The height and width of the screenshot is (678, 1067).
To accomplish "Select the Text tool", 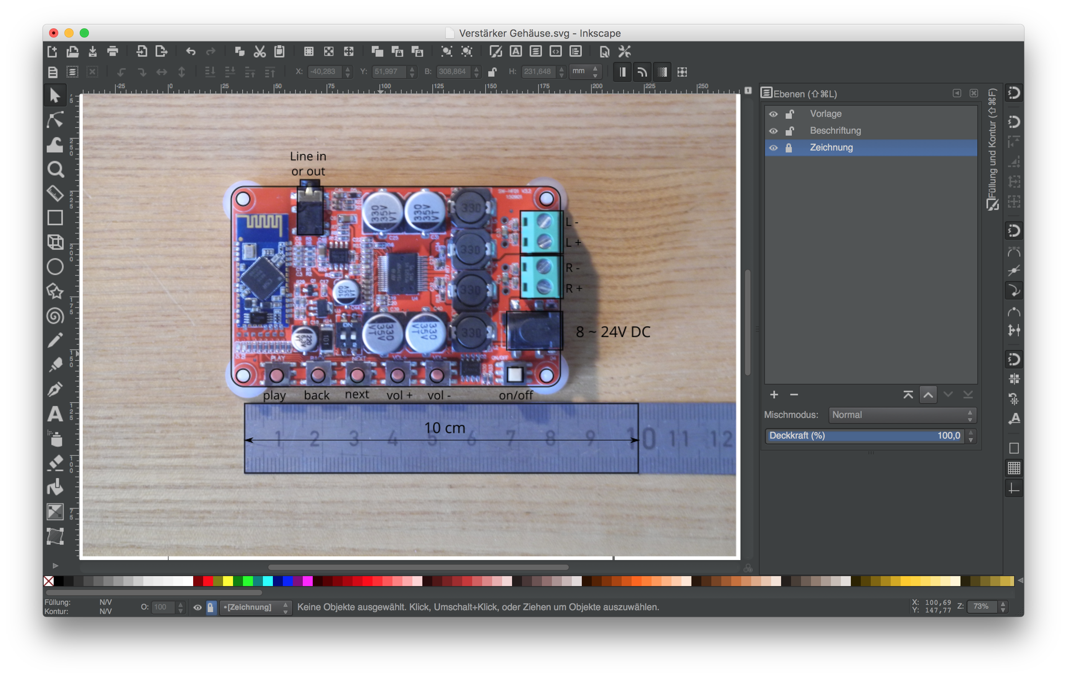I will tap(55, 414).
